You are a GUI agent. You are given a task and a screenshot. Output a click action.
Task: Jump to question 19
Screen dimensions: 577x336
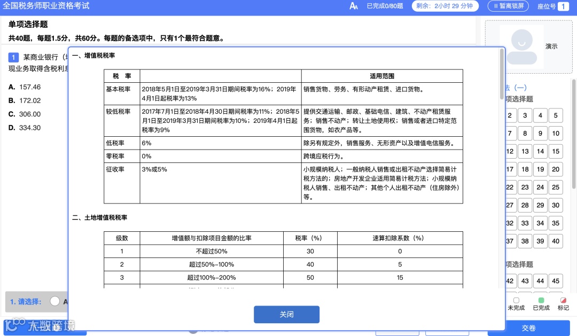[540, 169]
